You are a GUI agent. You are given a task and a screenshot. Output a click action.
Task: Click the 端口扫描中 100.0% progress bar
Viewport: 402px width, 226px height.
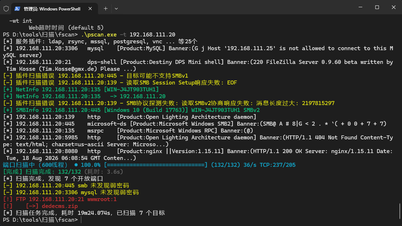(149, 165)
